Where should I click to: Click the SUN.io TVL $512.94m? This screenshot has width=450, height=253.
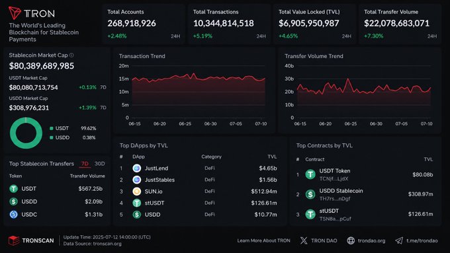[x=264, y=192]
